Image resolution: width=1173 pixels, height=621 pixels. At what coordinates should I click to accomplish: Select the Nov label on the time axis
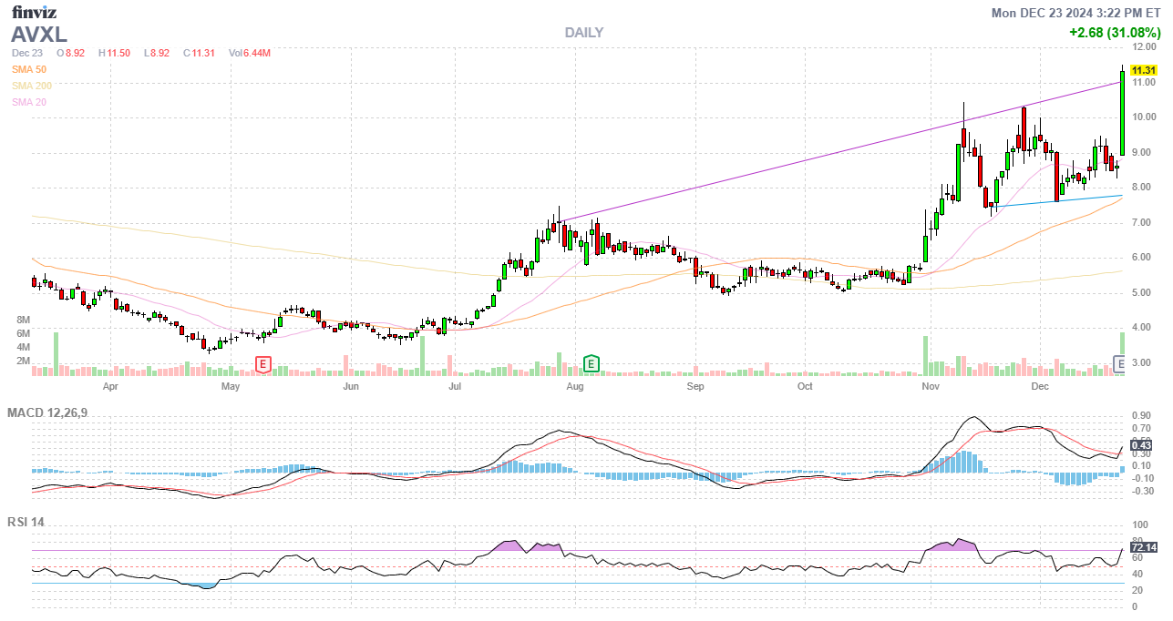931,386
